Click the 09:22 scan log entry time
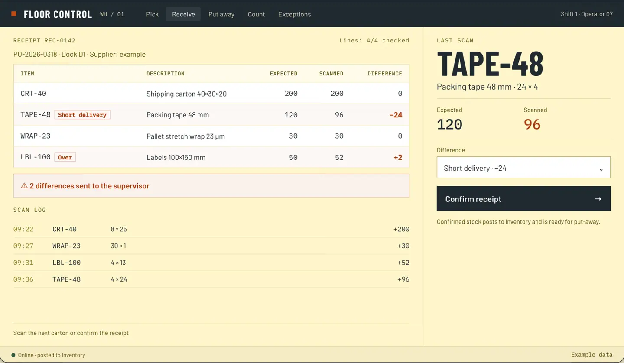The height and width of the screenshot is (363, 624). pyautogui.click(x=23, y=229)
